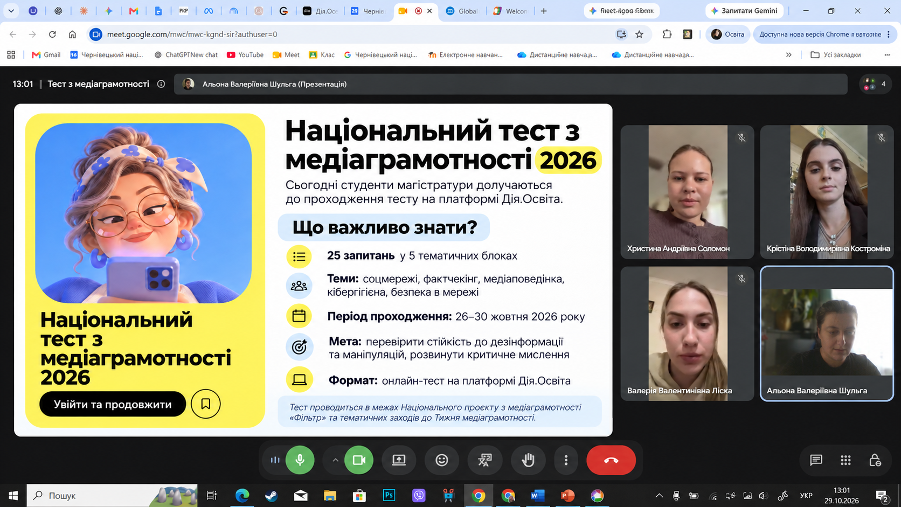
Task: Go to the browser home page
Action: [72, 34]
